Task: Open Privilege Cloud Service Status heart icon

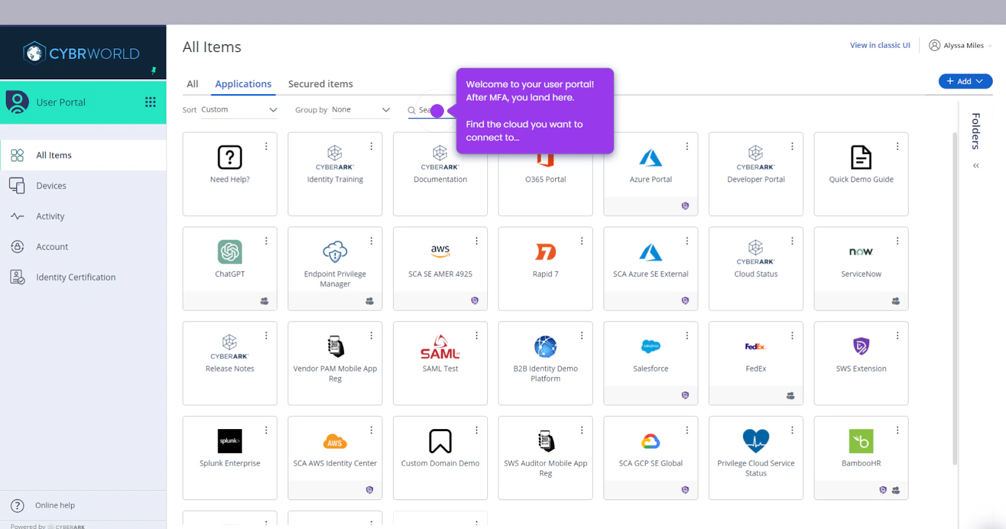Action: pyautogui.click(x=756, y=441)
